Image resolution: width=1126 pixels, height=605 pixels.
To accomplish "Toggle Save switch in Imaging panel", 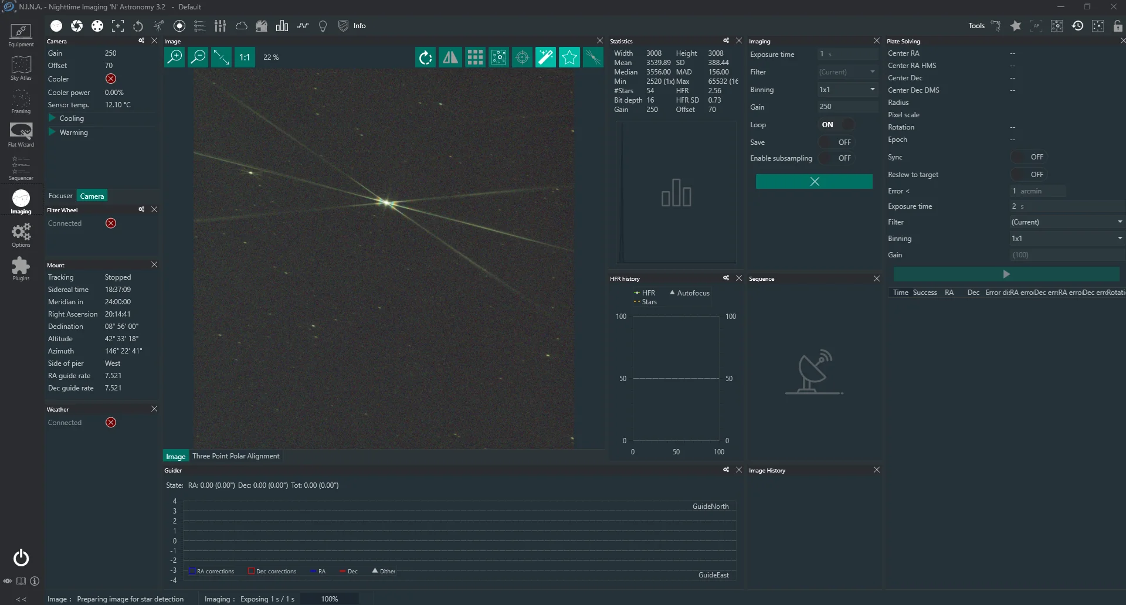I will click(x=837, y=142).
